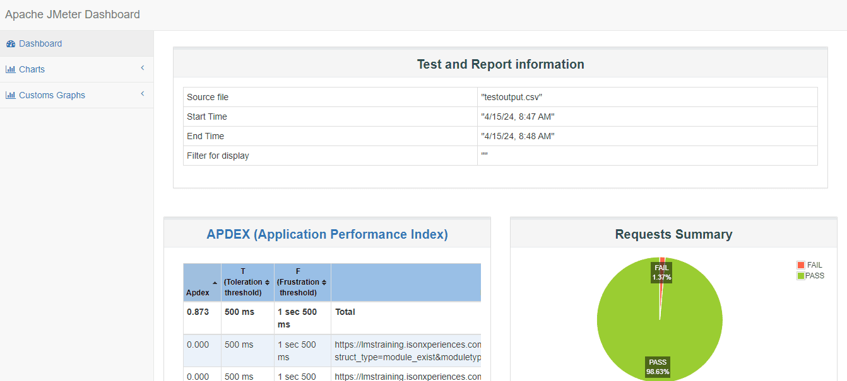Click the Apache JMeter Dashboard title link
847x381 pixels.
pos(73,14)
